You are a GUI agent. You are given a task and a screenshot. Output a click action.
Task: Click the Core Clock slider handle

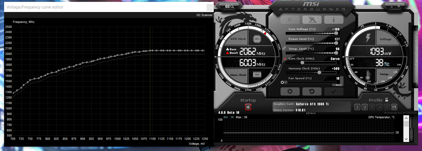pos(302,63)
